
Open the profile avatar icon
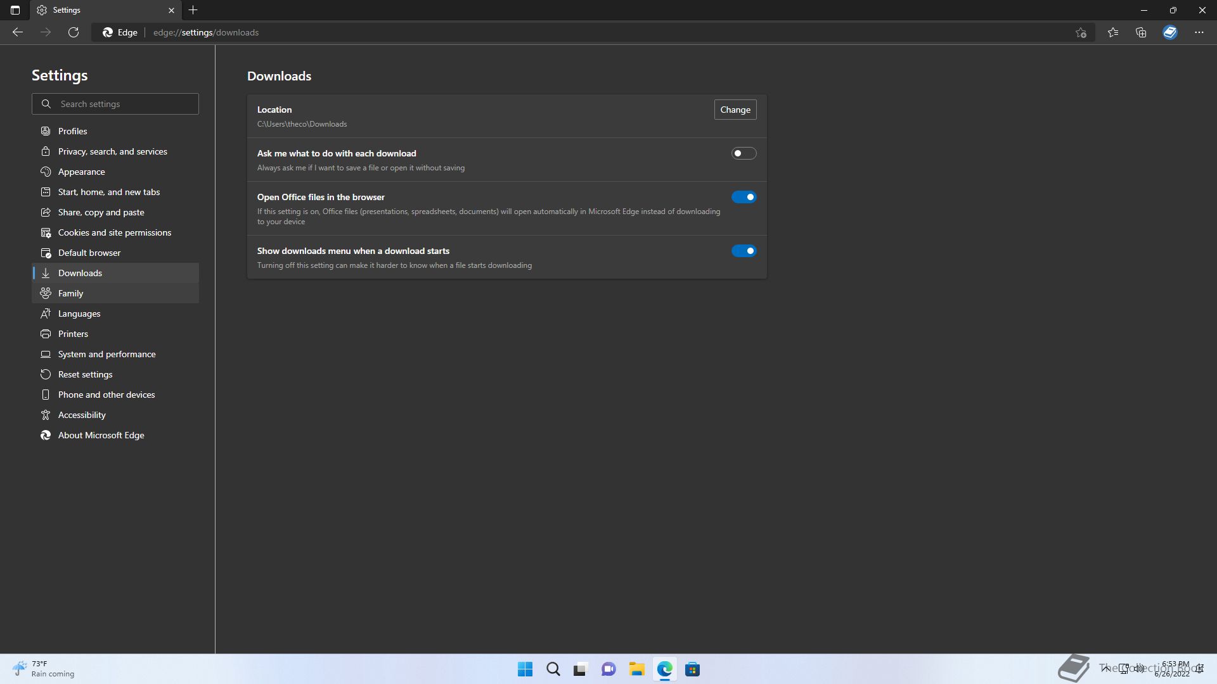tap(1169, 32)
